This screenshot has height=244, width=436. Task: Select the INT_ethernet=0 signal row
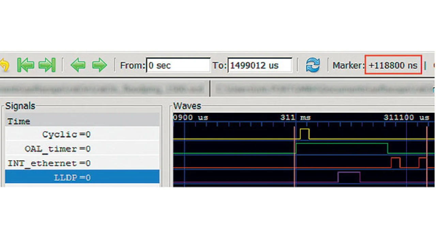point(82,163)
